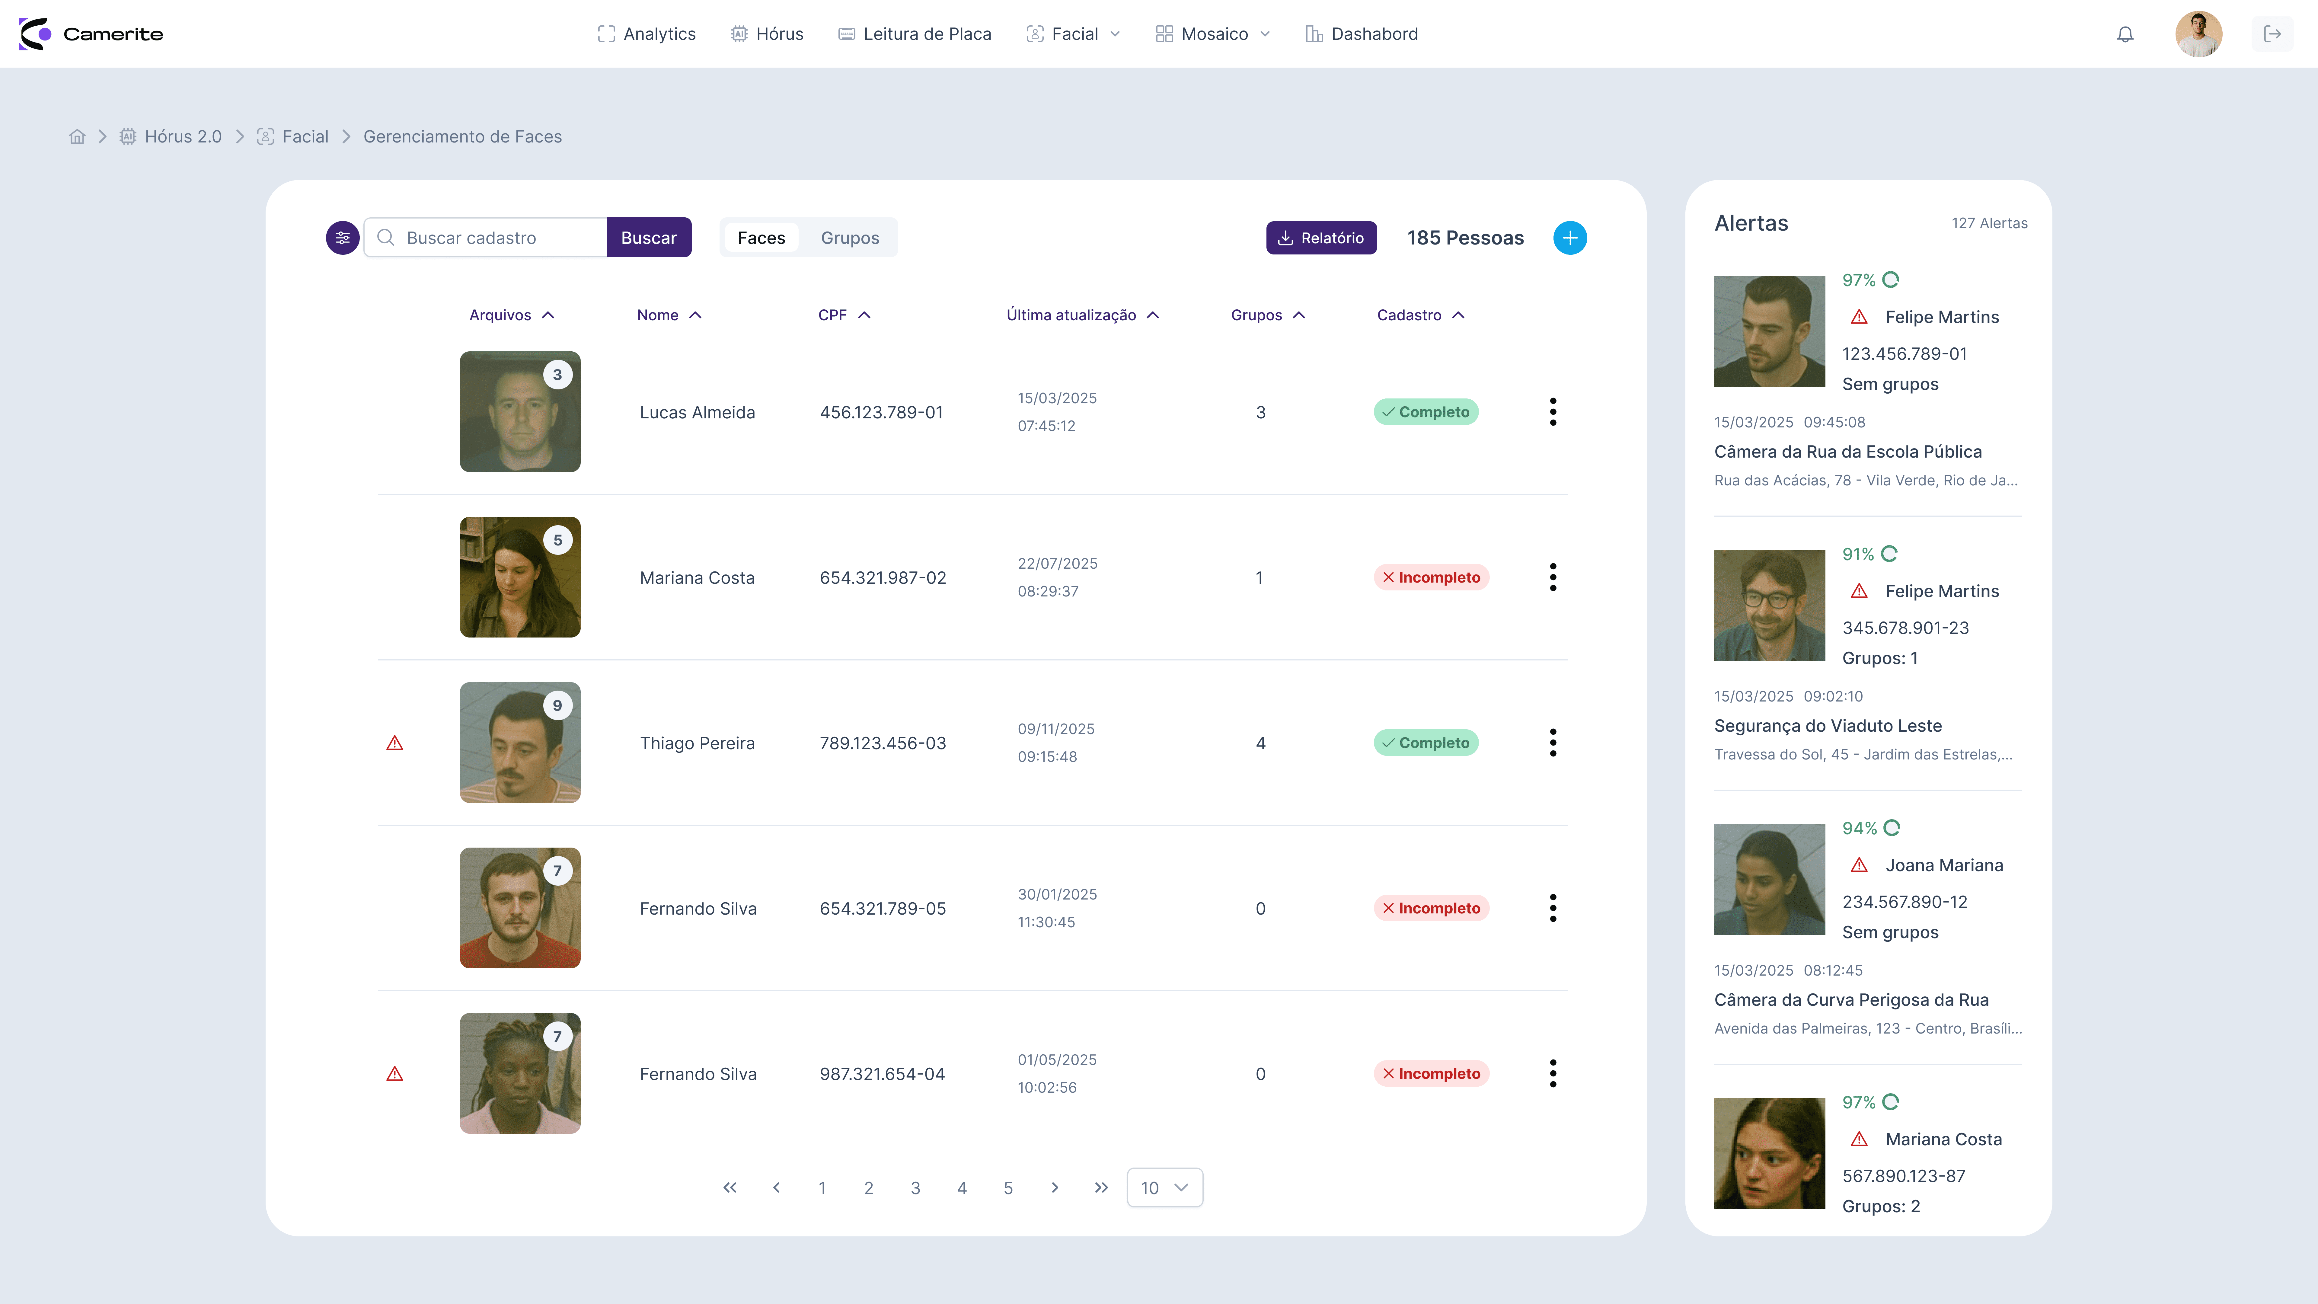Switch to the Faces tab

coord(761,238)
